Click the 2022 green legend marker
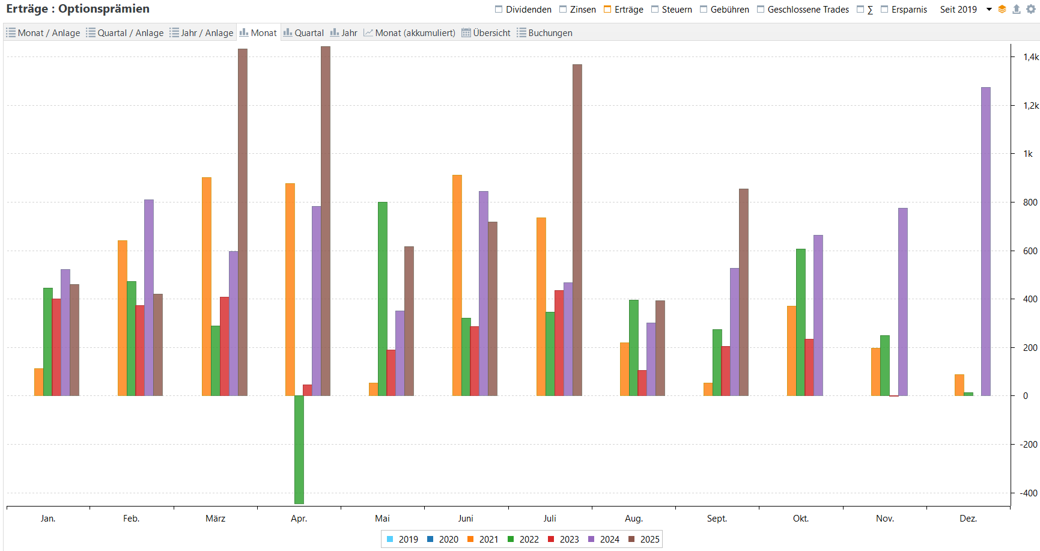Screen dimensions: 1040x551 511,539
